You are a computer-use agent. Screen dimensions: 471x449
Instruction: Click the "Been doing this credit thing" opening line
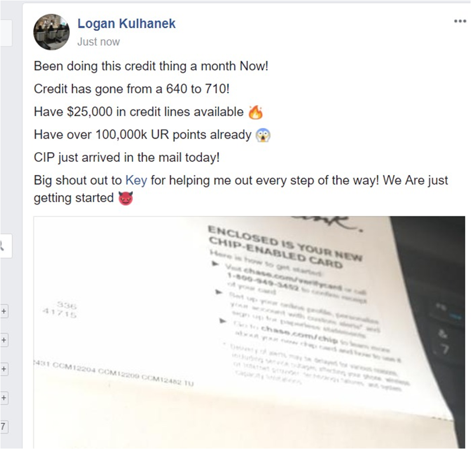151,66
